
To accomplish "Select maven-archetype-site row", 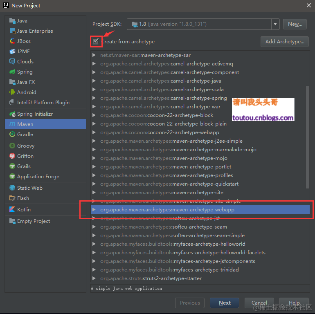I will (x=200, y=193).
